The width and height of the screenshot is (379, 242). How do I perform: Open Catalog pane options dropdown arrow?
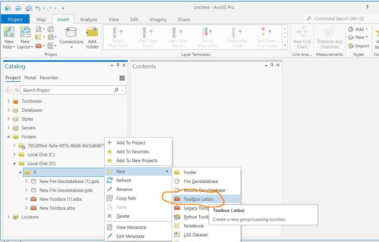click(x=112, y=66)
